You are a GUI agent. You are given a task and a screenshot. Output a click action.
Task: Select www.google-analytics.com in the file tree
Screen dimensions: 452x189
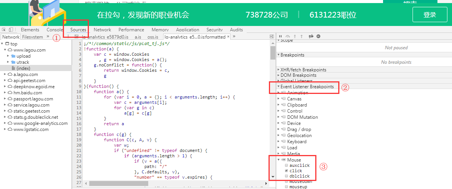40,123
